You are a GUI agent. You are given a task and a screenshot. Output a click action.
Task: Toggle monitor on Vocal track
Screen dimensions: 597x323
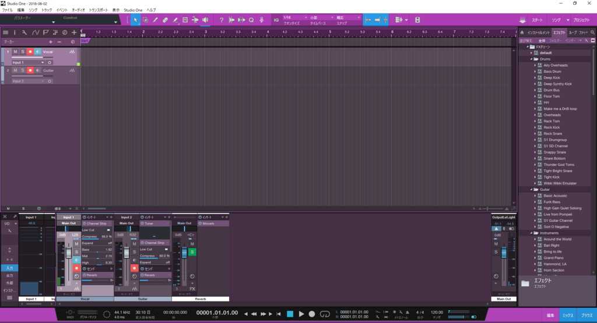point(38,52)
